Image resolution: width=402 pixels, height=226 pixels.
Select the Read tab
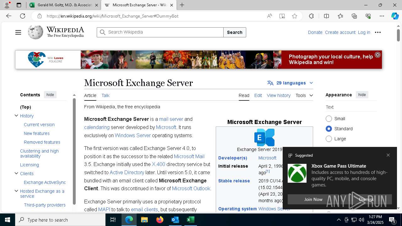pyautogui.click(x=244, y=95)
